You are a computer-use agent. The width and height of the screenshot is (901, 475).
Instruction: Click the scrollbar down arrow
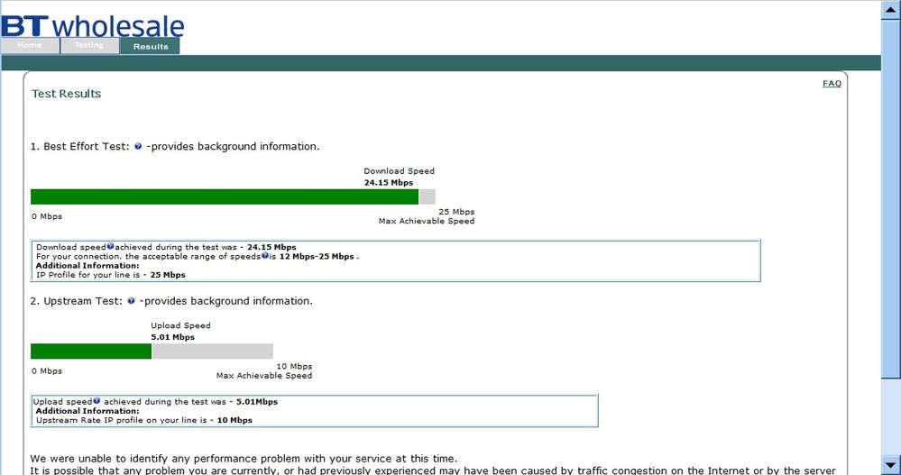pyautogui.click(x=891, y=465)
